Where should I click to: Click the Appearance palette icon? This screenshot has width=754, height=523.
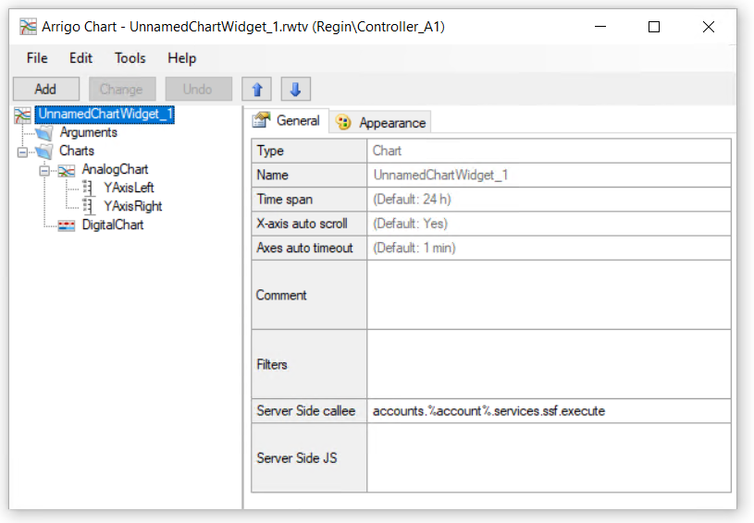[343, 123]
